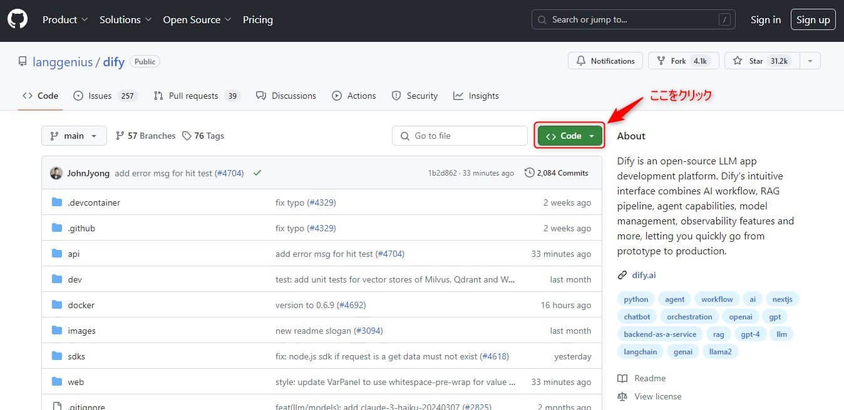View 2,084 Commits history
Viewport: 844px width, 410px height.
557,173
